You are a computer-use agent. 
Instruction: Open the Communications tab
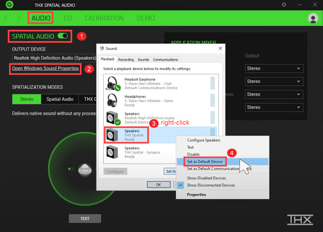(x=165, y=60)
